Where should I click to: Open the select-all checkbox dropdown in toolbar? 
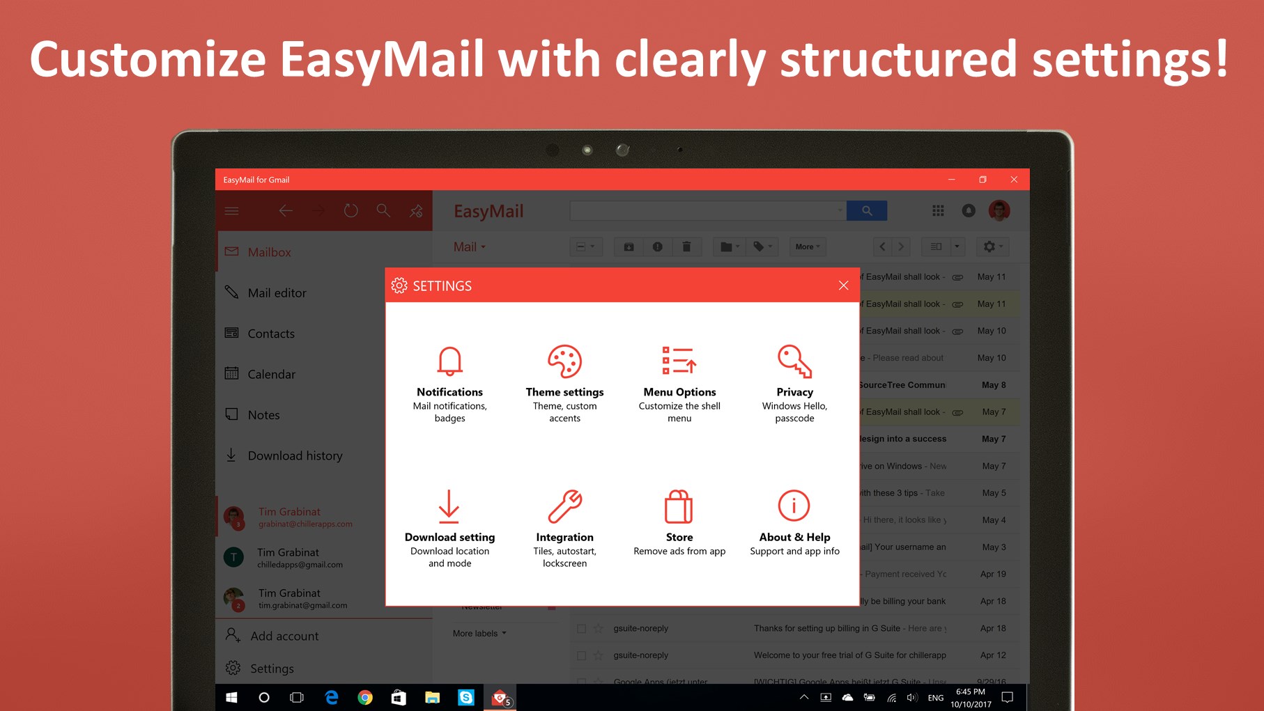click(x=586, y=247)
